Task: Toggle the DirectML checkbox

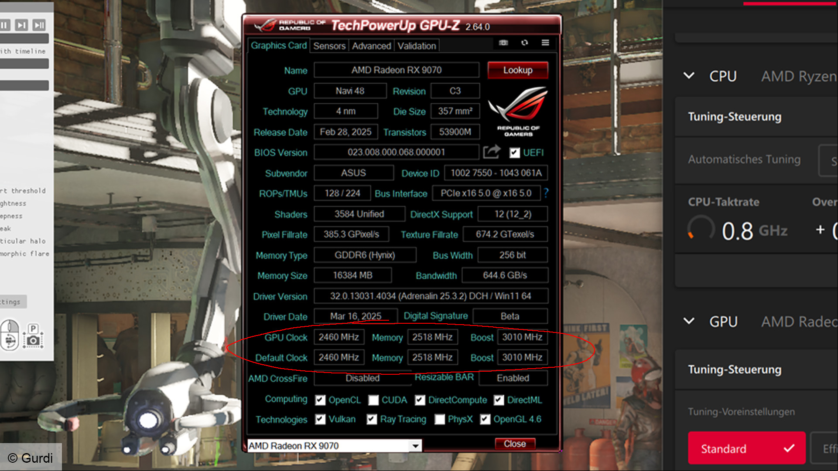Action: (x=499, y=400)
